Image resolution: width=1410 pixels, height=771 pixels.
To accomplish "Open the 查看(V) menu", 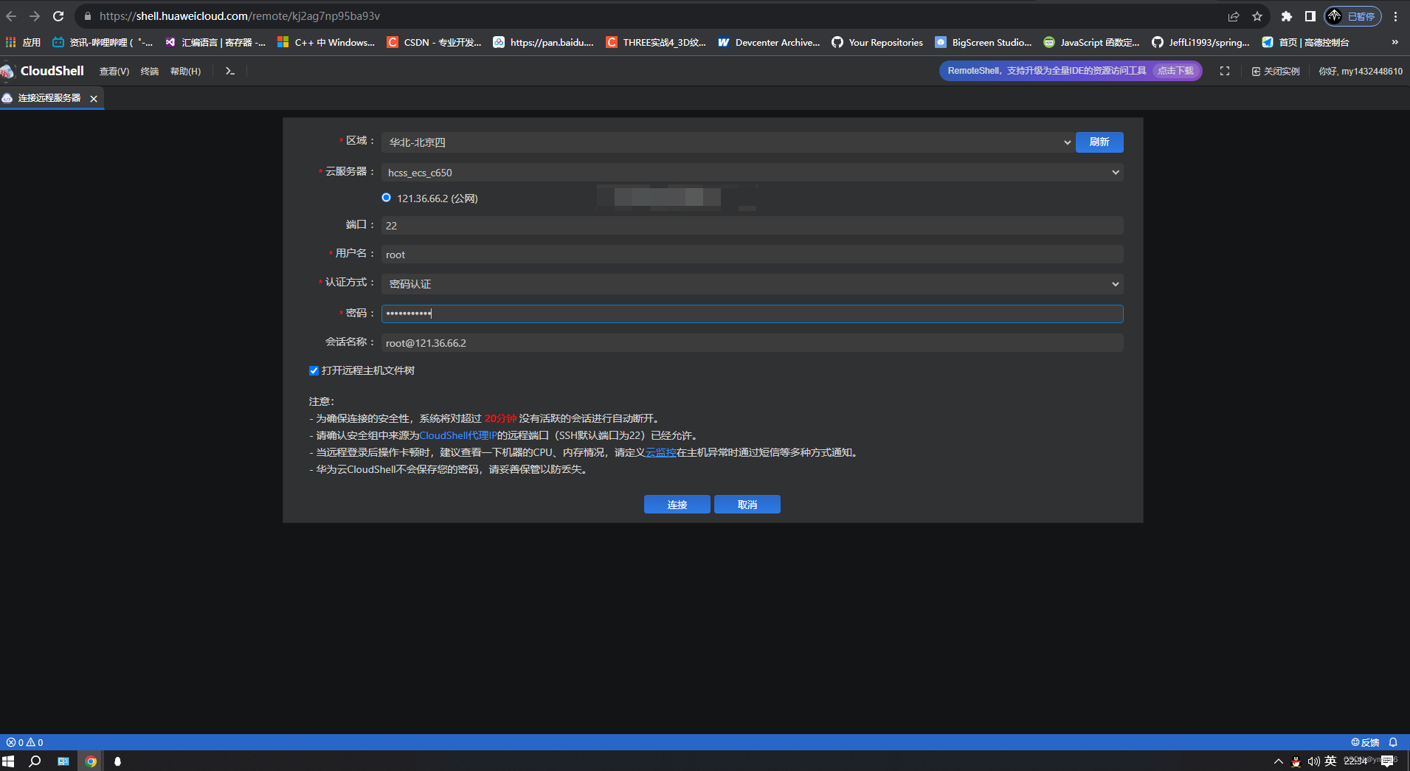I will 114,71.
